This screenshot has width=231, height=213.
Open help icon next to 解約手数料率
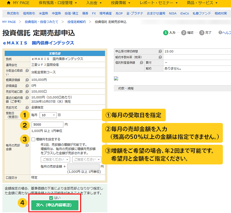coord(160,57)
